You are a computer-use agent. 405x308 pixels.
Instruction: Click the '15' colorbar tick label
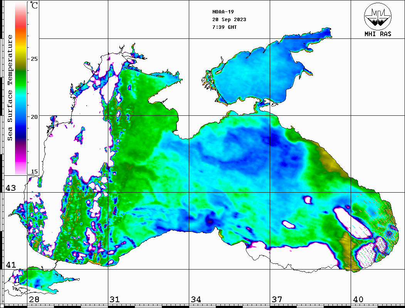coord(34,171)
